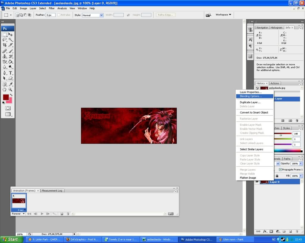Open Opacity 100% slider arrow
The image size is (305, 243).
(301, 163)
